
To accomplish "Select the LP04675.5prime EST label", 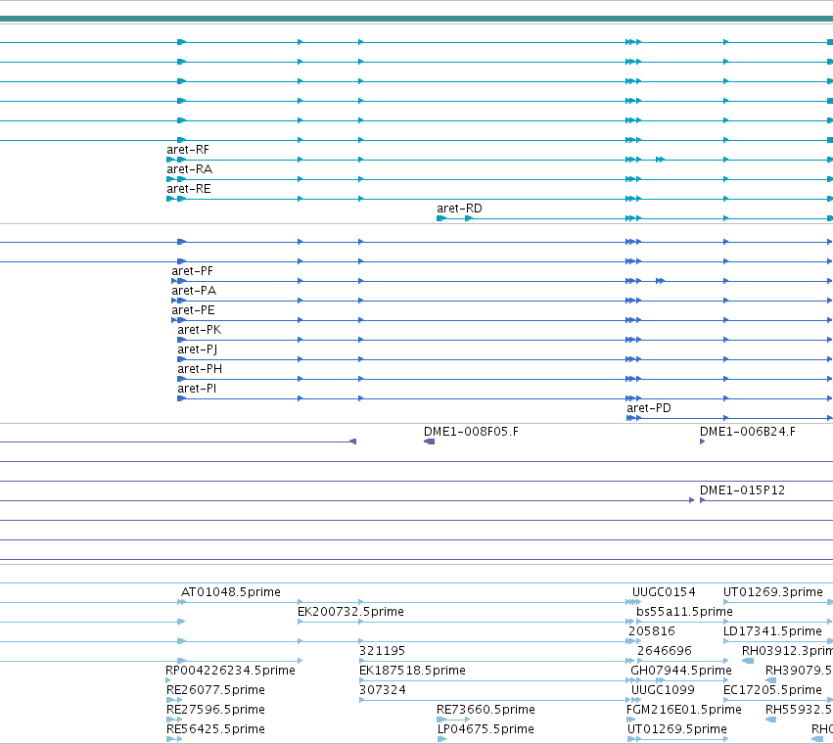I will 486,729.
